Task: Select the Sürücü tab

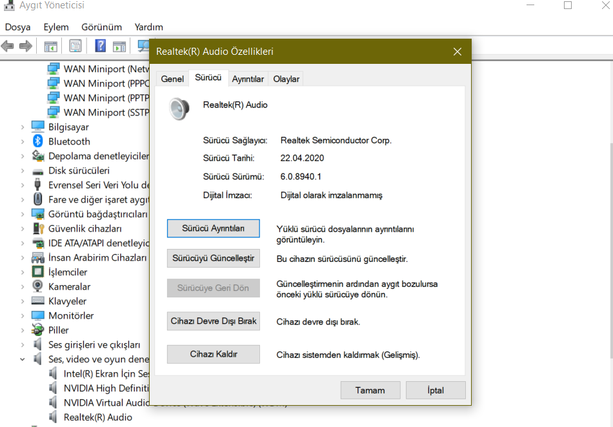Action: tap(208, 78)
